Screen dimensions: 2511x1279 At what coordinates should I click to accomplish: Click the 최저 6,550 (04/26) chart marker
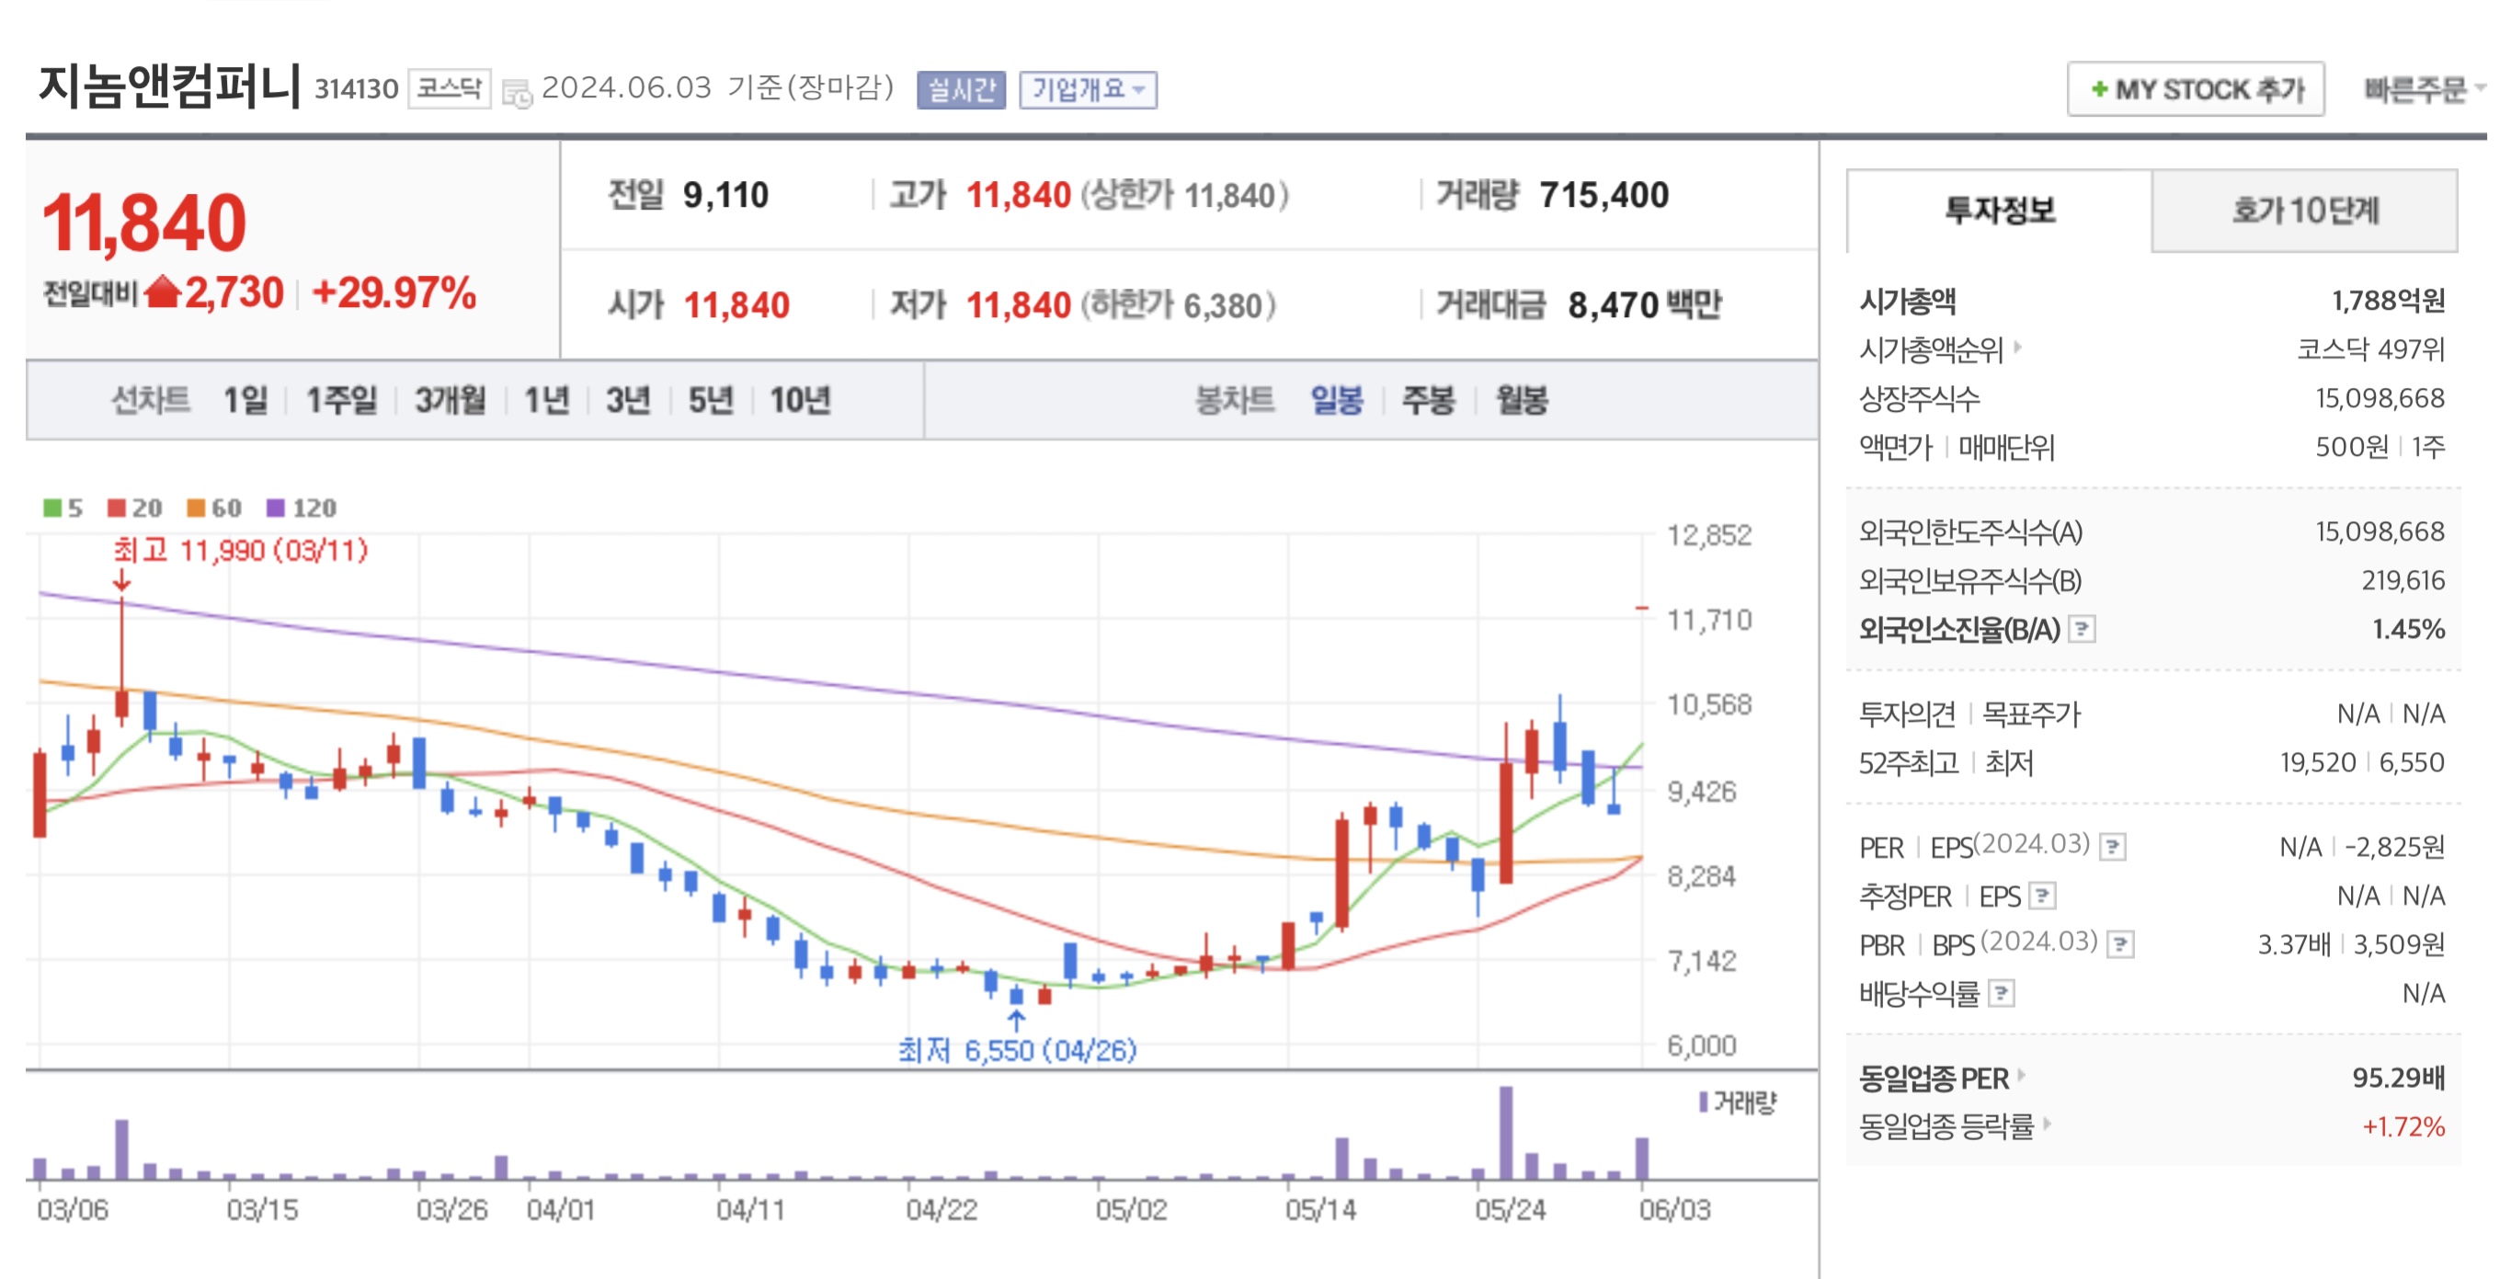point(1017,1050)
